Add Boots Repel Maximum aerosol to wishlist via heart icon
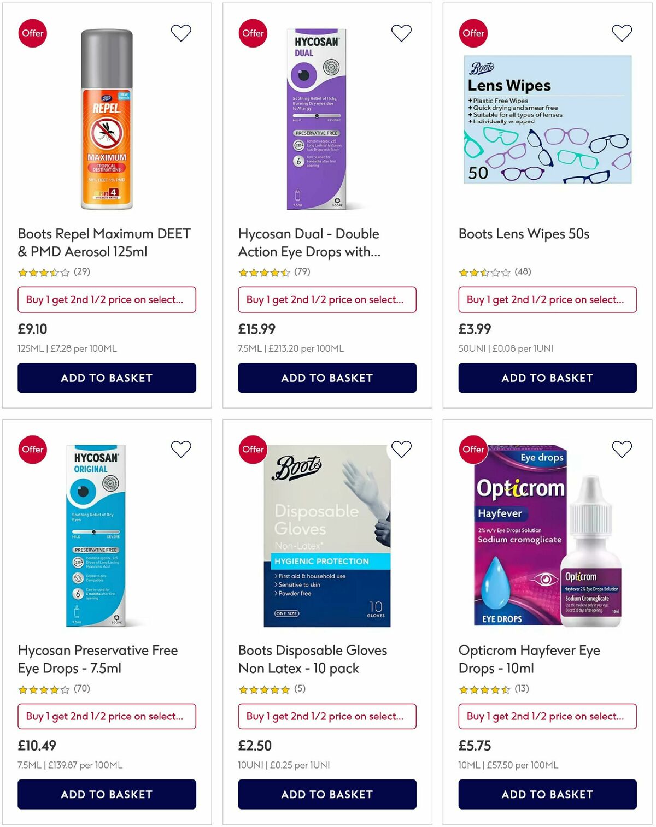 (x=180, y=33)
